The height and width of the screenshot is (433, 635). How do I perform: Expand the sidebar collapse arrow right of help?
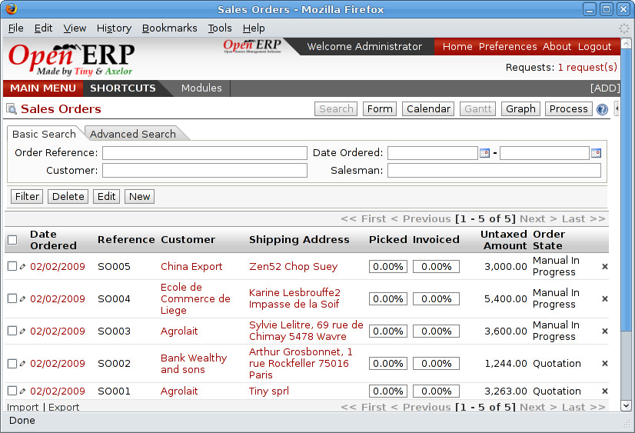[x=617, y=108]
